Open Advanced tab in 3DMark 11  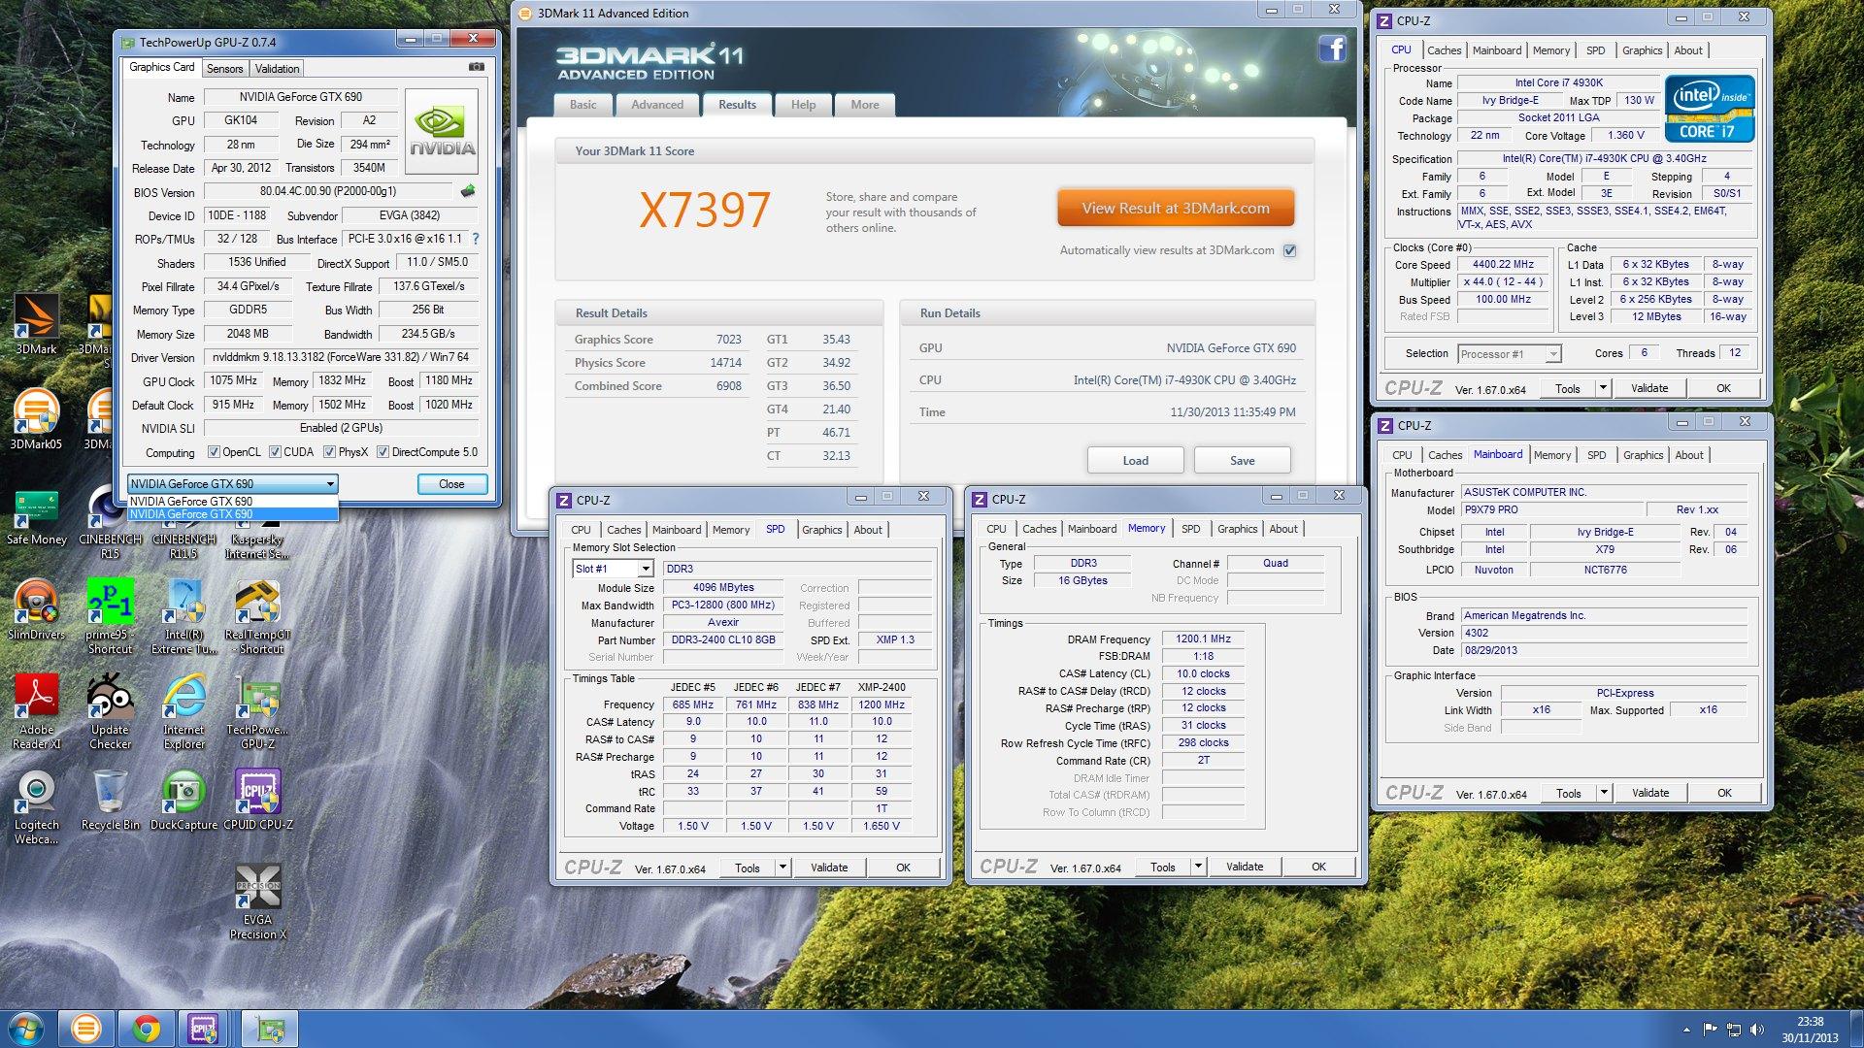(657, 105)
